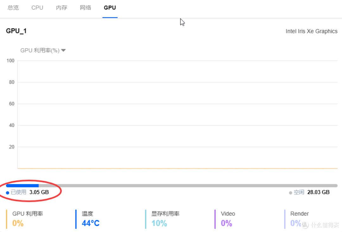Click the gray 空闲 legend dot
Screen dimensions: 342x232
coord(290,193)
